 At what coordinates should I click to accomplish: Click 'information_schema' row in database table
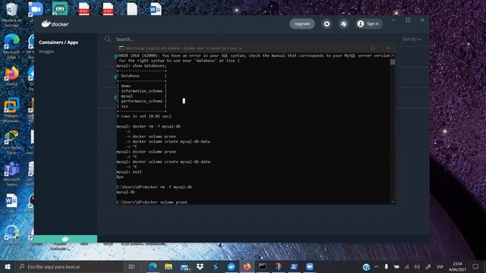point(142,91)
